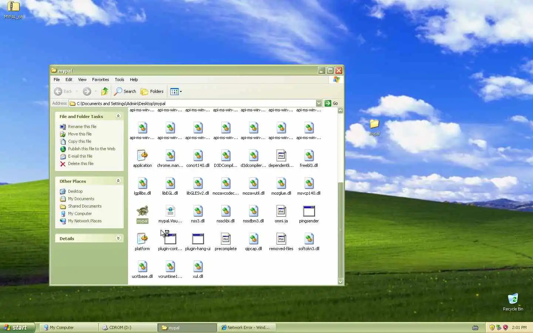Collapse the File and Folder Tasks panel
Viewport: 533px width, 333px height.
pyautogui.click(x=118, y=116)
